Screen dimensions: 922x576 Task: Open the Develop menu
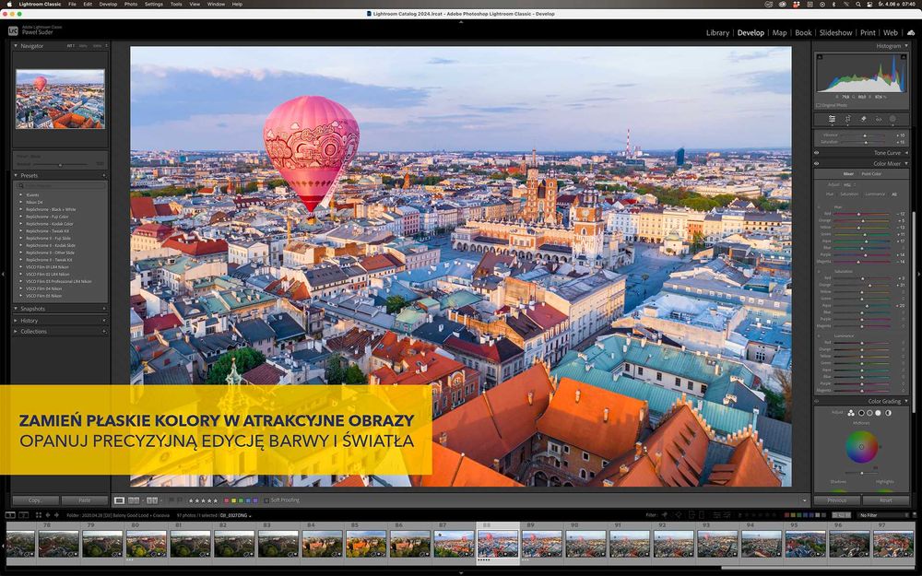108,4
